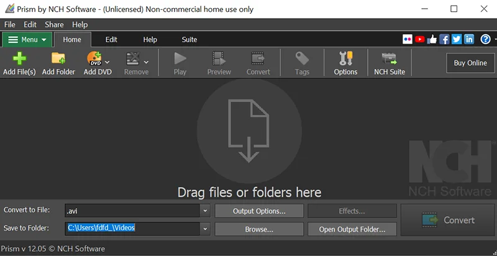The height and width of the screenshot is (256, 497).
Task: Click the Add DVD disc icon
Action: pyautogui.click(x=94, y=58)
